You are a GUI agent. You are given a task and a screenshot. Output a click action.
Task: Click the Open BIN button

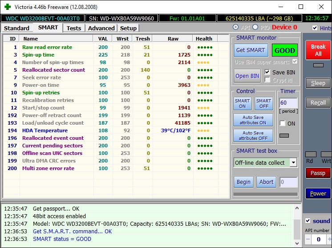[247, 76]
